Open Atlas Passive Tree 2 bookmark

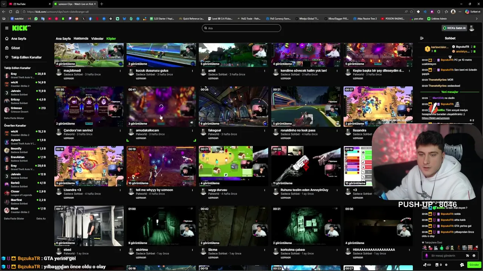(x=366, y=18)
